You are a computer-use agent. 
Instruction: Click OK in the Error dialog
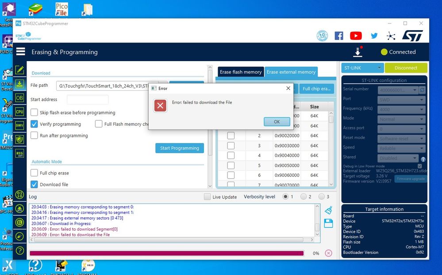click(277, 122)
